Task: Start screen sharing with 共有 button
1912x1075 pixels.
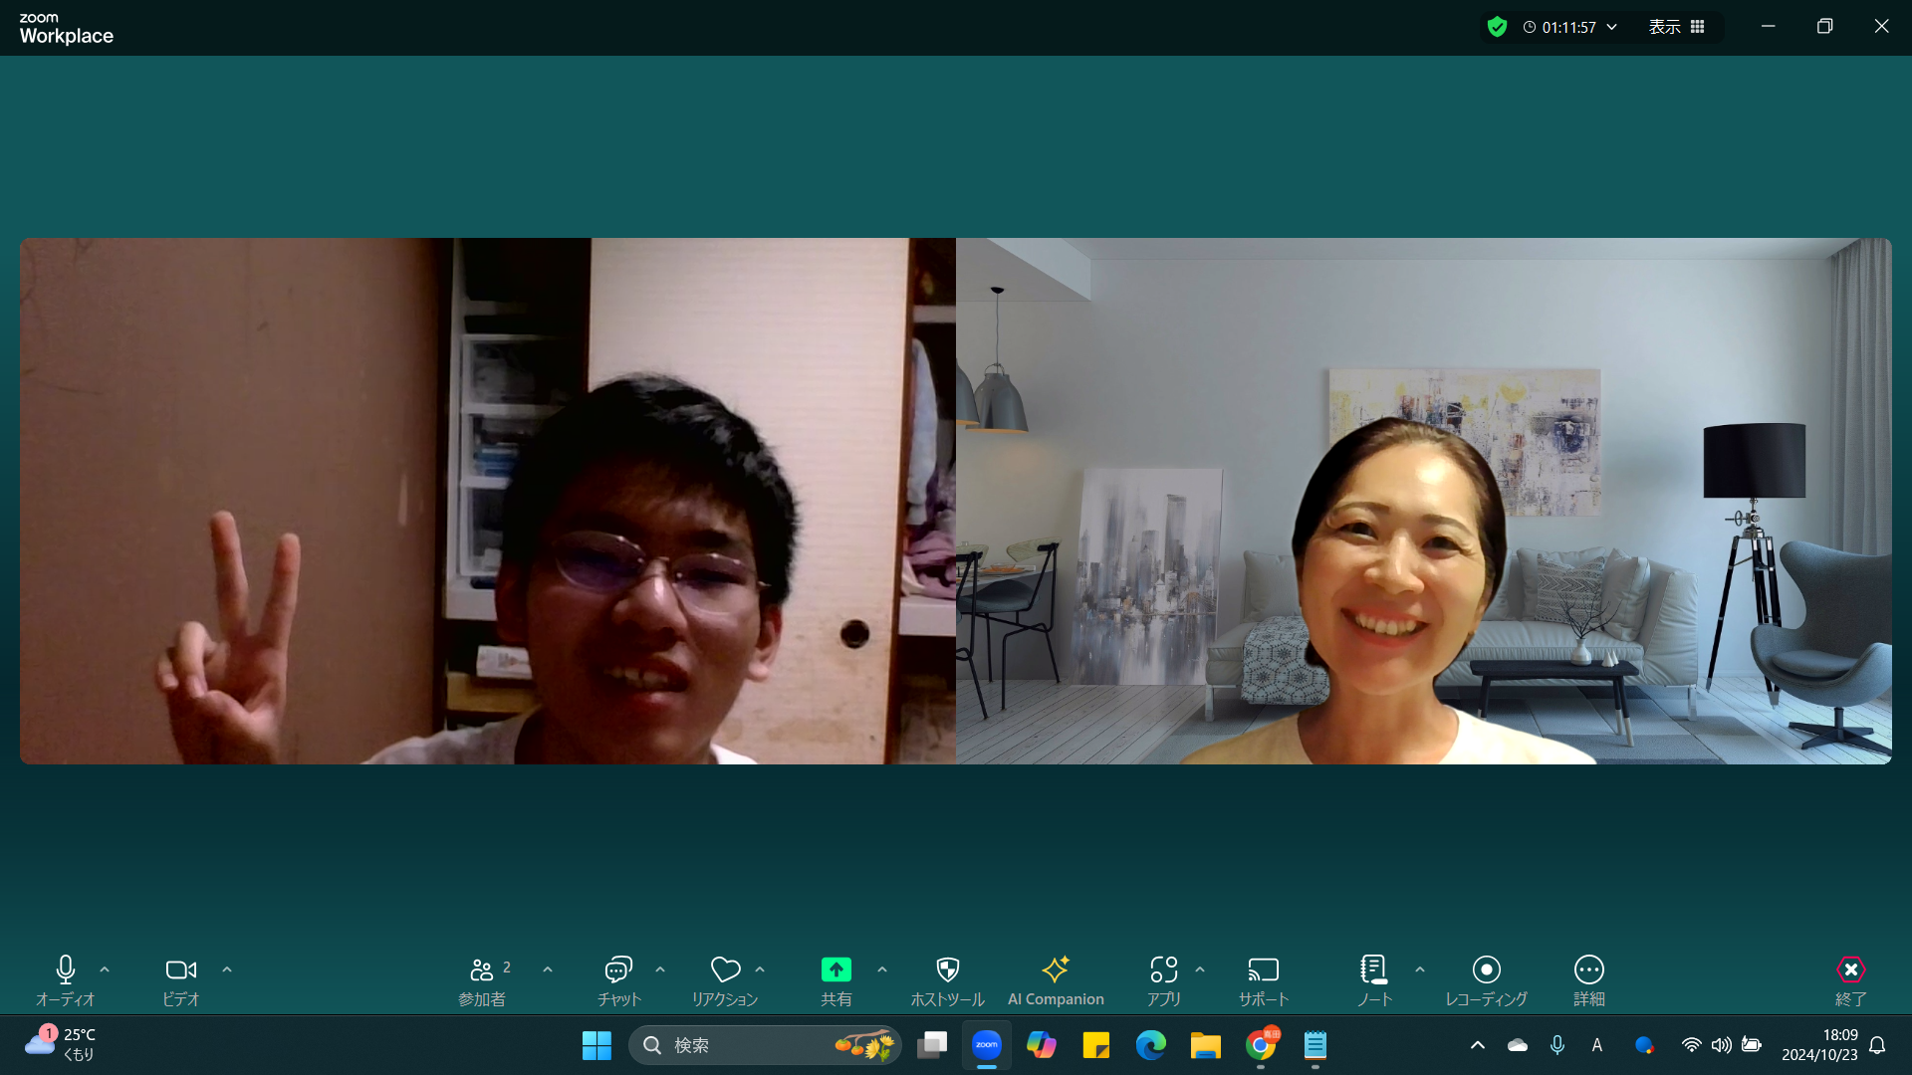Action: tap(836, 980)
